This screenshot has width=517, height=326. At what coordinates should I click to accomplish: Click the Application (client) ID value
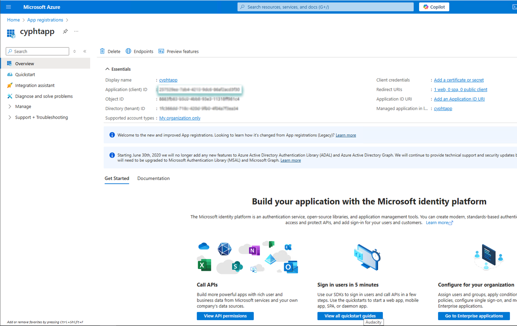[x=199, y=90]
